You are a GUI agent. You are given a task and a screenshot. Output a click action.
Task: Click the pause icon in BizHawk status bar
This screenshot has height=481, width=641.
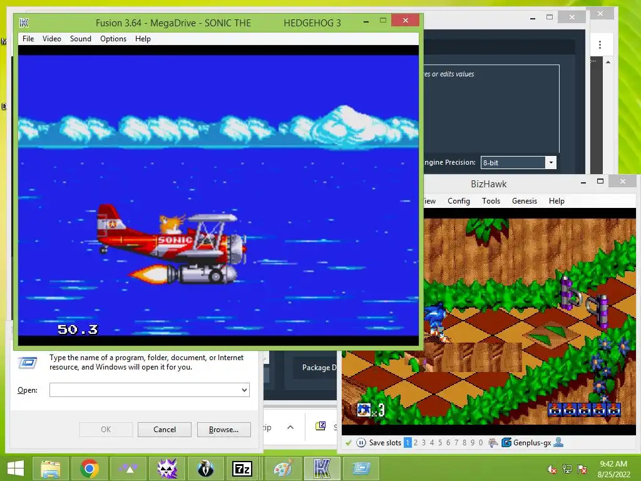[x=361, y=443]
